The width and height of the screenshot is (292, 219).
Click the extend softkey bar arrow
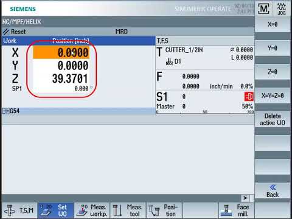click(245, 198)
